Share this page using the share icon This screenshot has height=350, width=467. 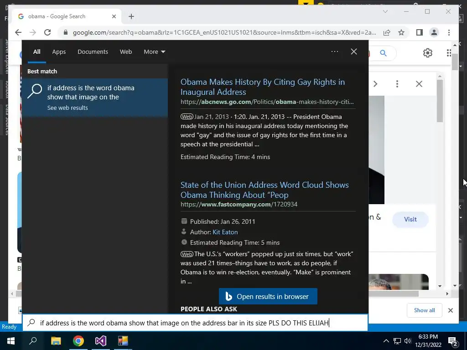387,32
